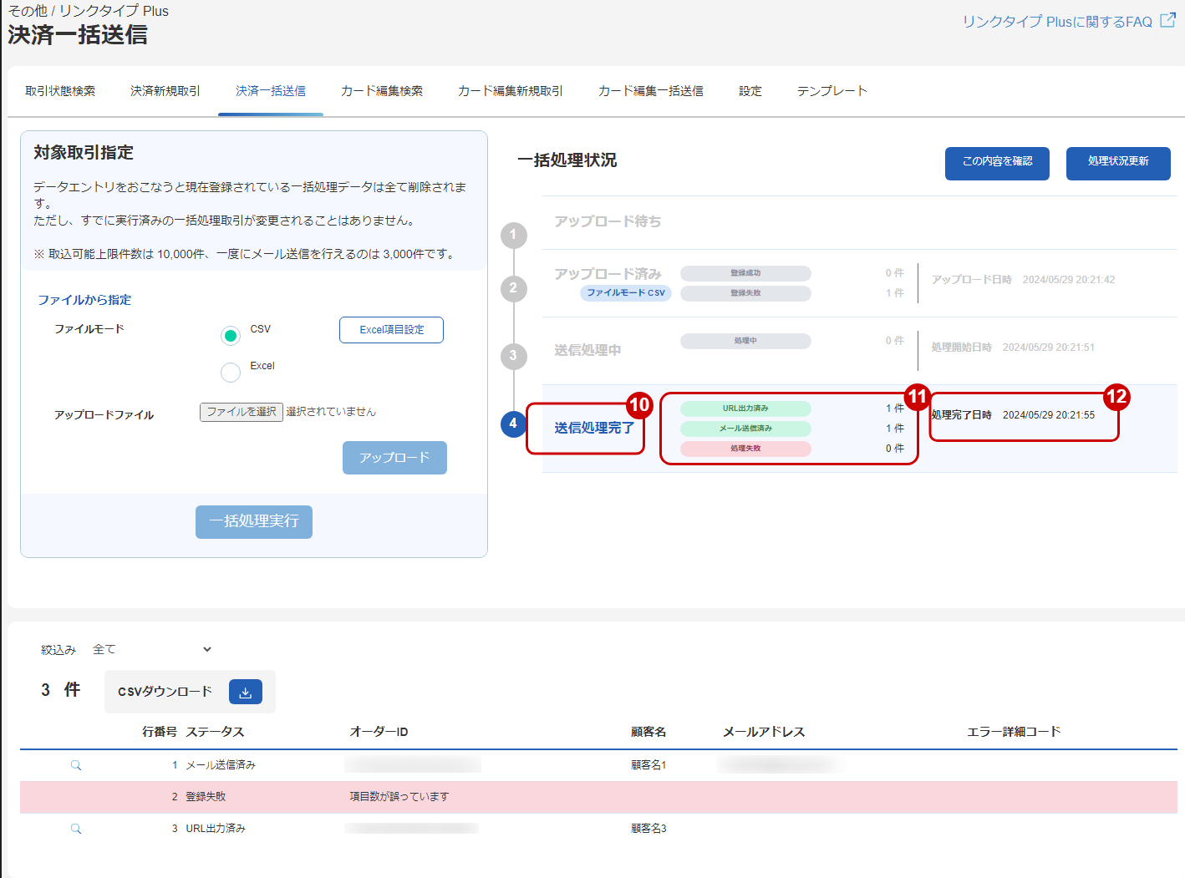The image size is (1185, 878).
Task: Click the ファイルから指定 heading
Action: coord(84,300)
